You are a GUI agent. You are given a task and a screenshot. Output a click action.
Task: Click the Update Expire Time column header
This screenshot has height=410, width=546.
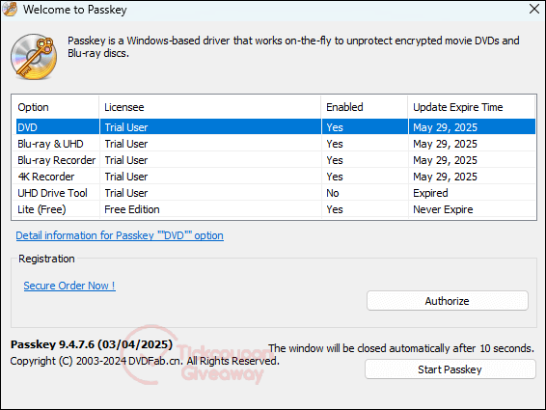click(472, 107)
